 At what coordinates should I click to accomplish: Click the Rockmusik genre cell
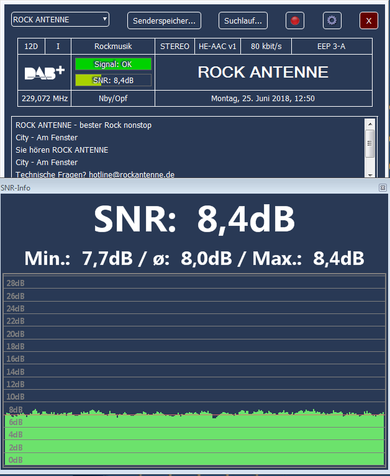[113, 47]
